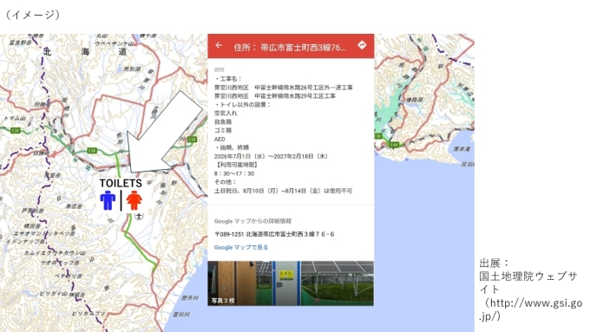
Task: Select the 〒089-1251 address line
Action: [x=274, y=234]
